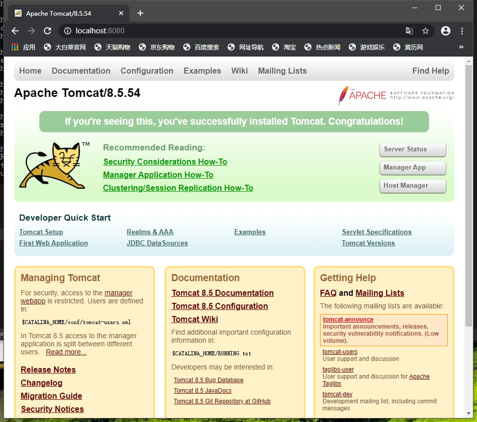
Task: Open 热点新闻 bookmark
Action: pyautogui.click(x=322, y=47)
